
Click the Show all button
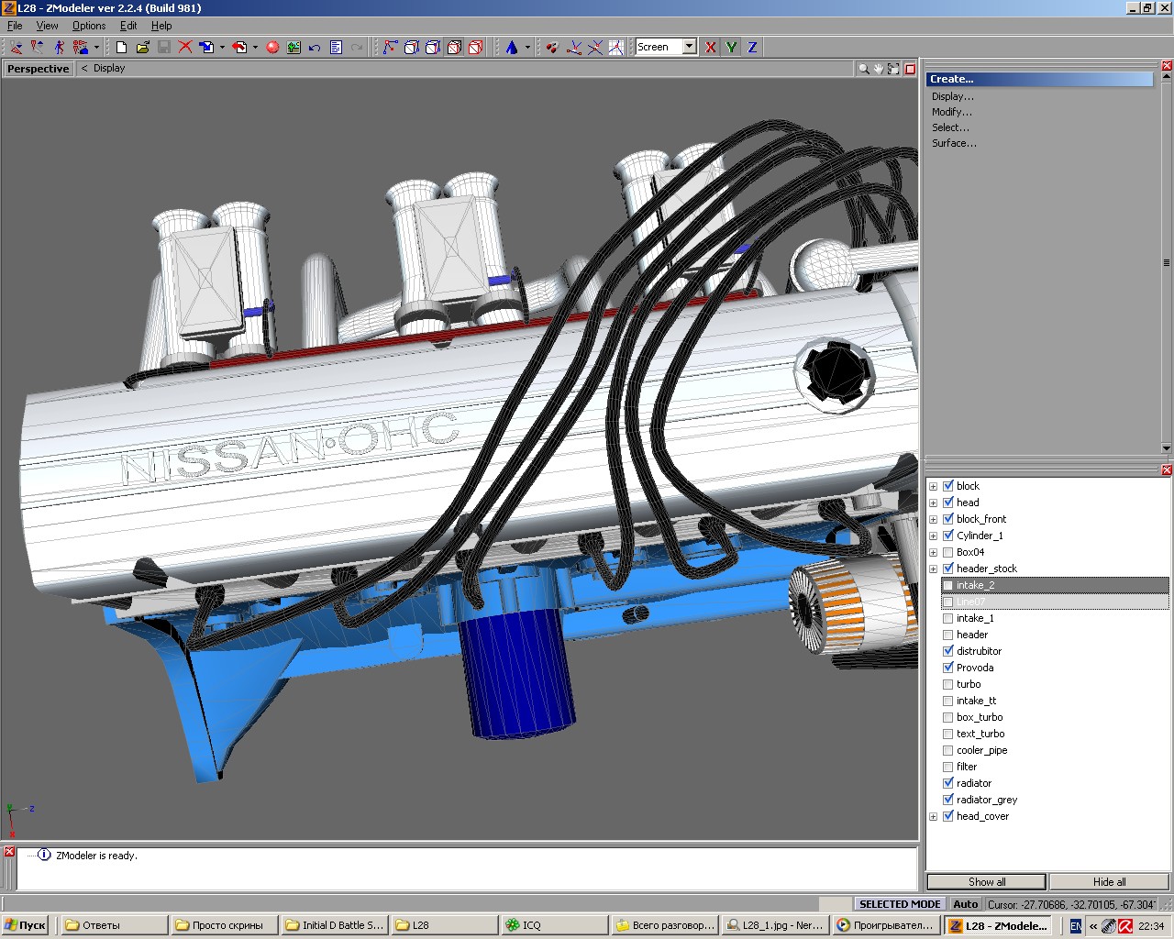986,881
